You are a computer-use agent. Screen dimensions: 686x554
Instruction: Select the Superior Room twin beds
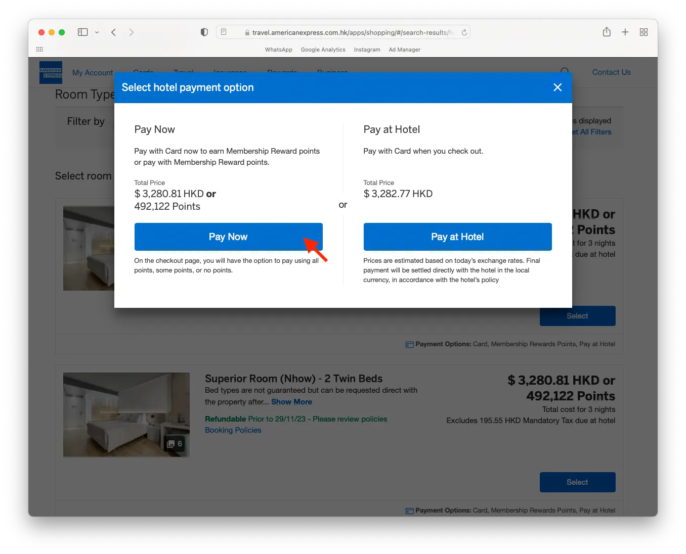point(577,482)
